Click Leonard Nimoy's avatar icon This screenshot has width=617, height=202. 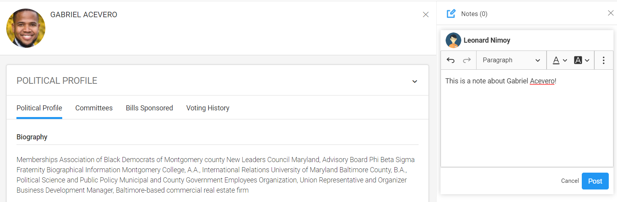pos(453,40)
